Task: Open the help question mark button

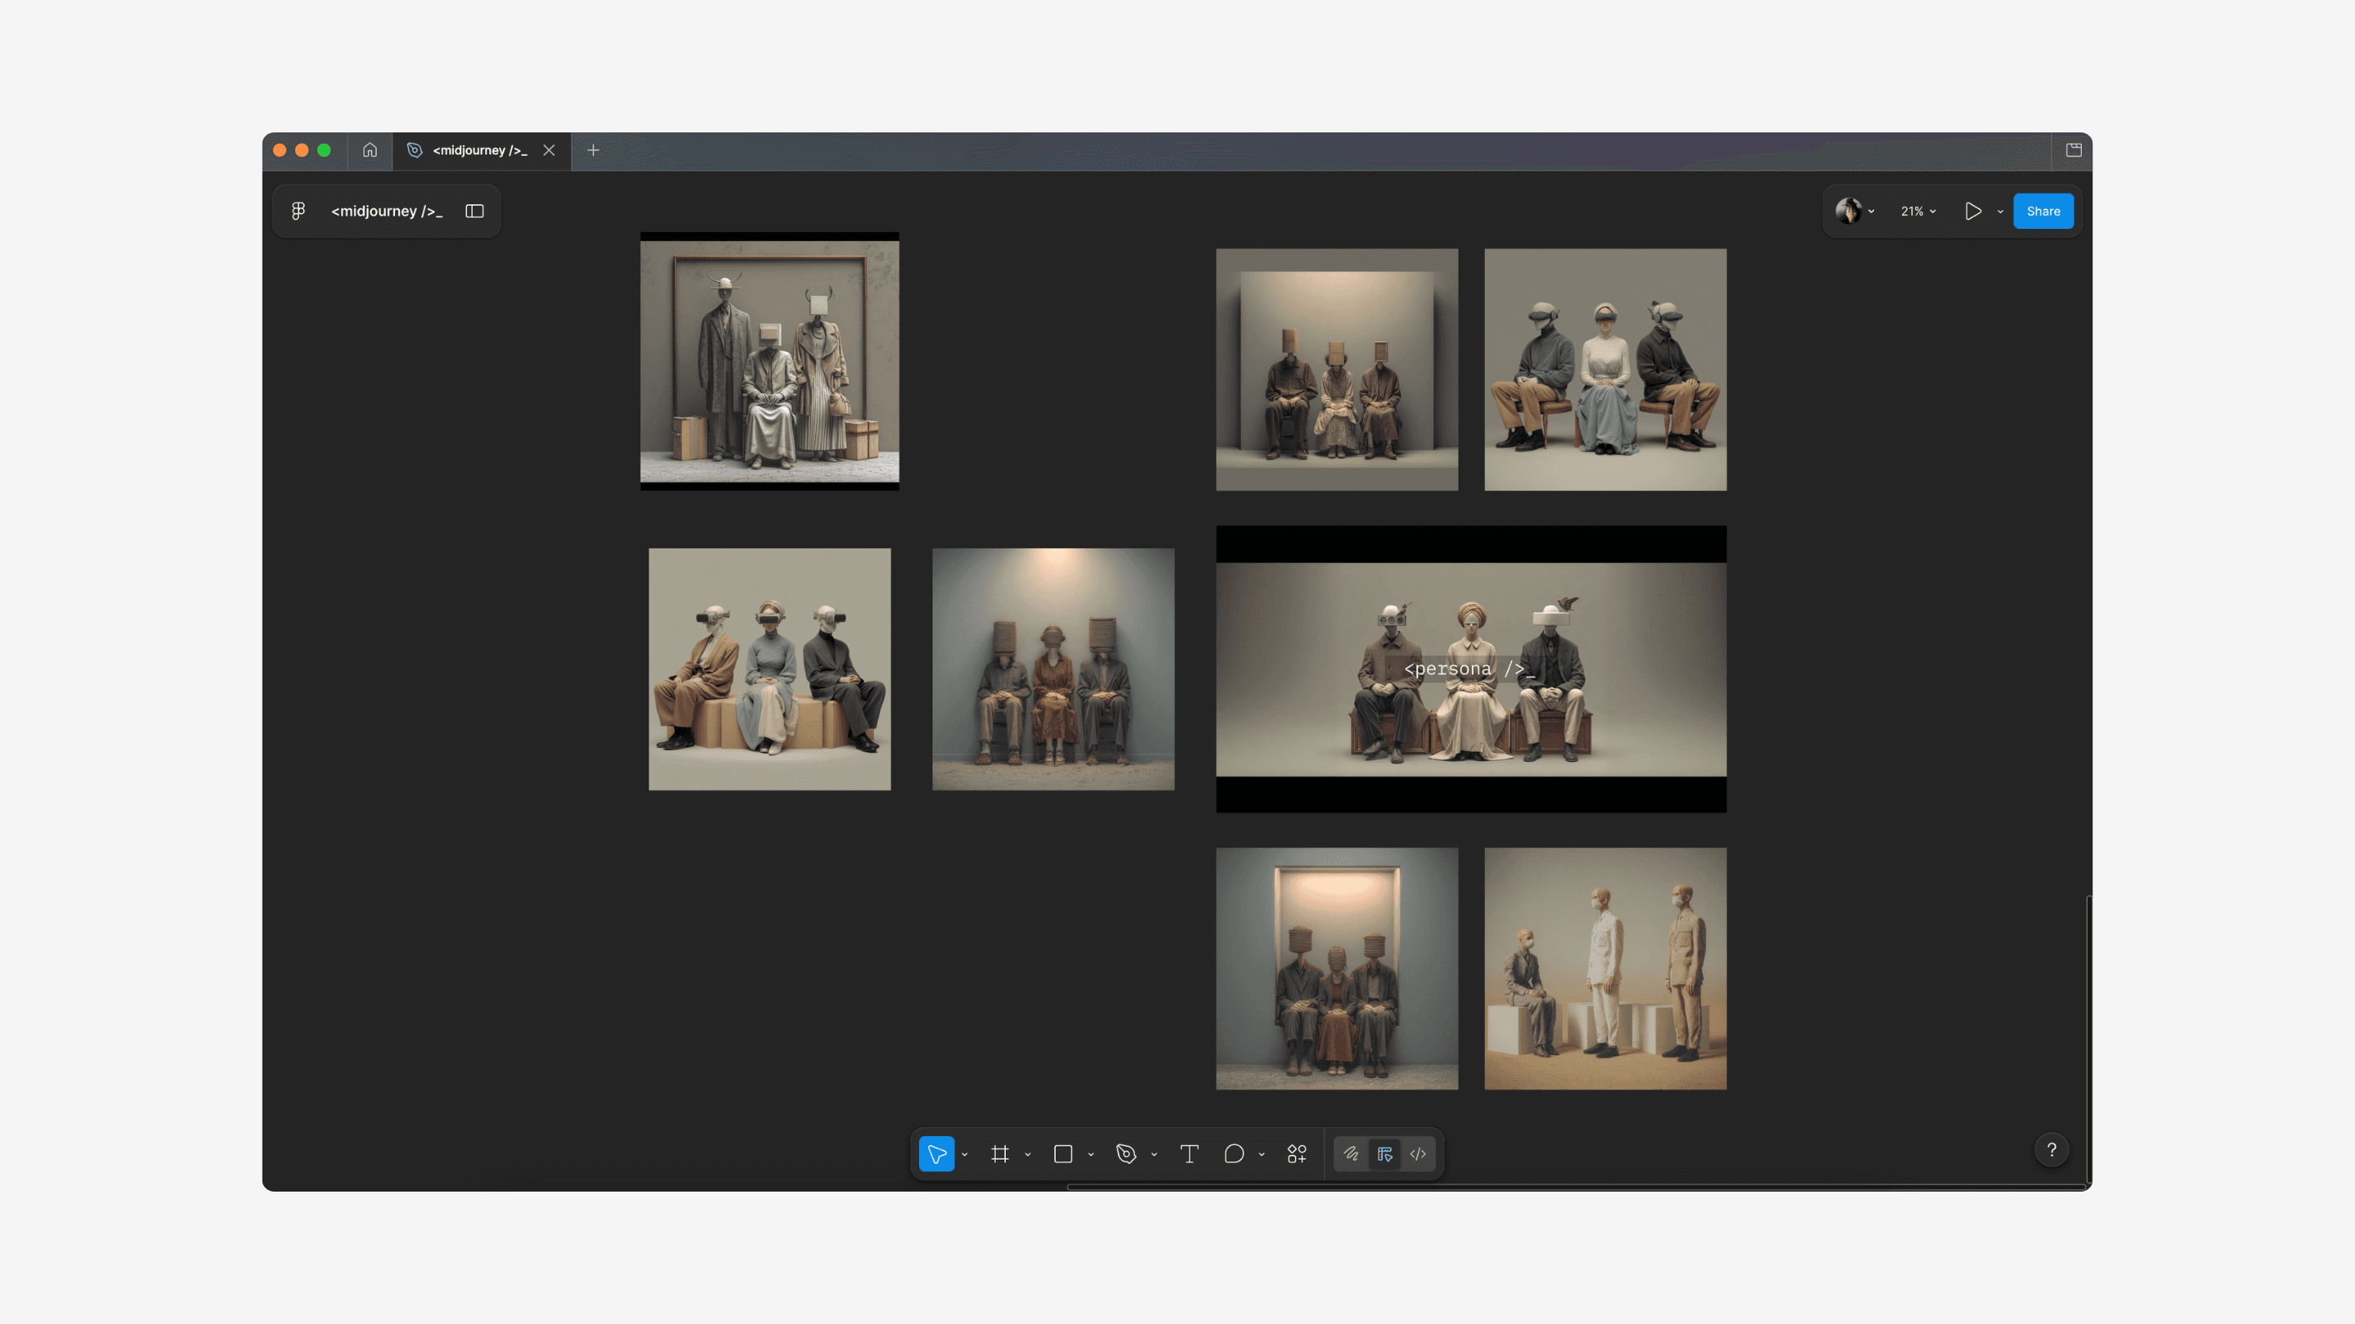Action: 2052,1149
